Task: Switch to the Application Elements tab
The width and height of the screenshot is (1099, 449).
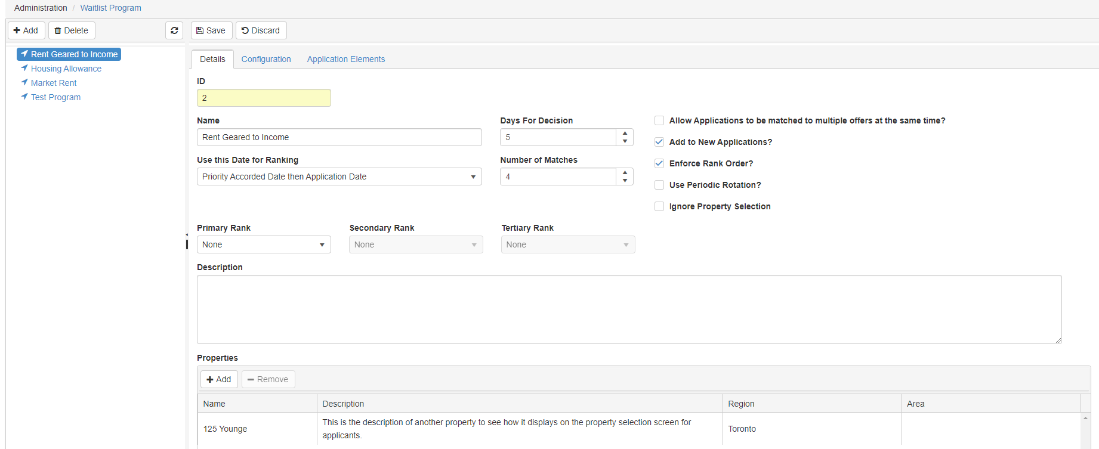Action: click(346, 59)
